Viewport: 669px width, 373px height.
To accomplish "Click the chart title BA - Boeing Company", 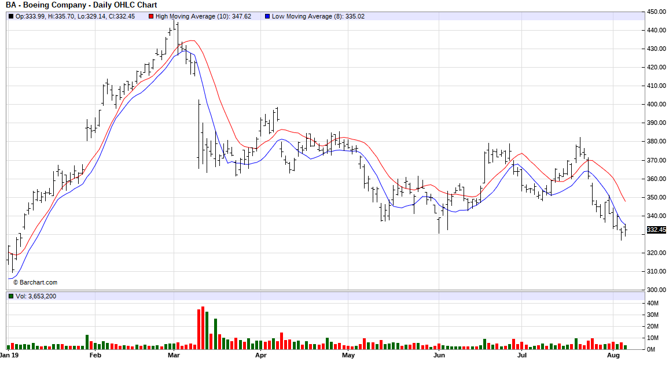I will click(x=81, y=5).
